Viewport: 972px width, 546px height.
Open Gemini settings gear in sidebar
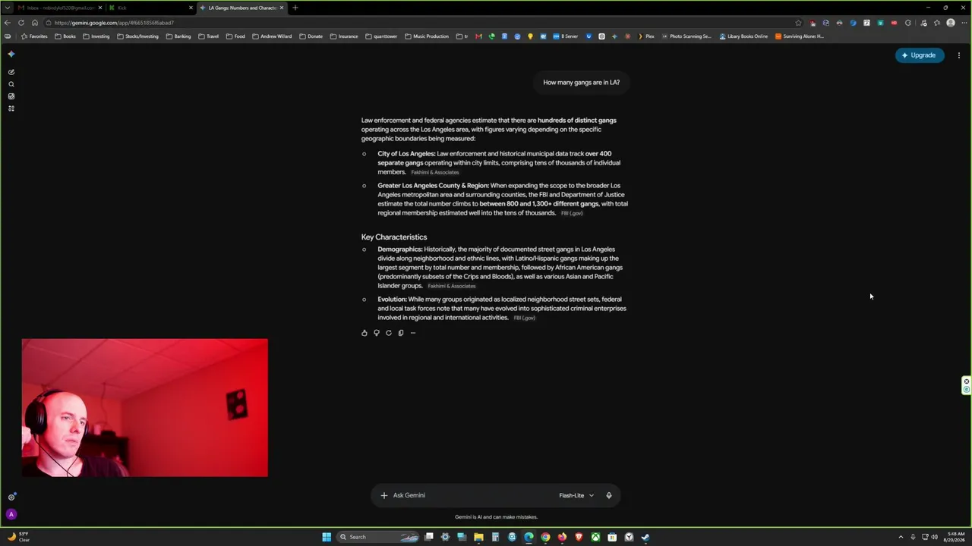point(11,497)
